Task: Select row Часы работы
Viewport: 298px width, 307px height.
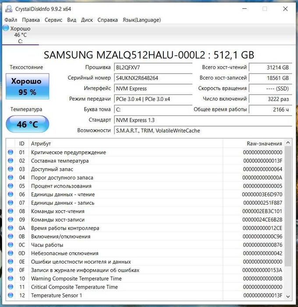Action: click(x=145, y=245)
